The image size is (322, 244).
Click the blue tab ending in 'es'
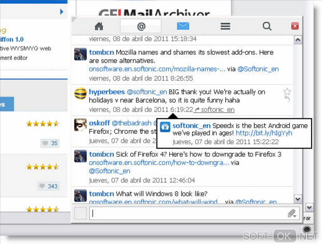[x=7, y=104]
